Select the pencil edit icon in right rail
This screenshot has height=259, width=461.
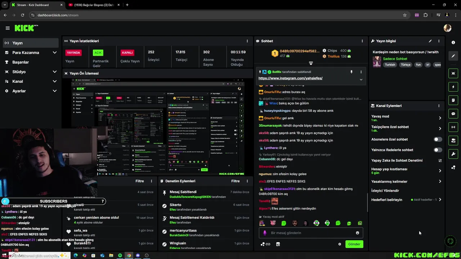click(x=453, y=56)
